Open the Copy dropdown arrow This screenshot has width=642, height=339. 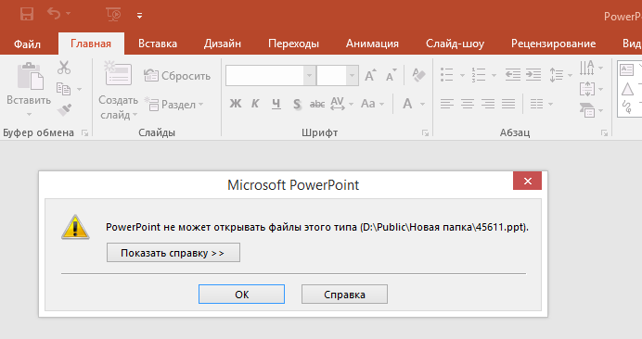pyautogui.click(x=80, y=89)
